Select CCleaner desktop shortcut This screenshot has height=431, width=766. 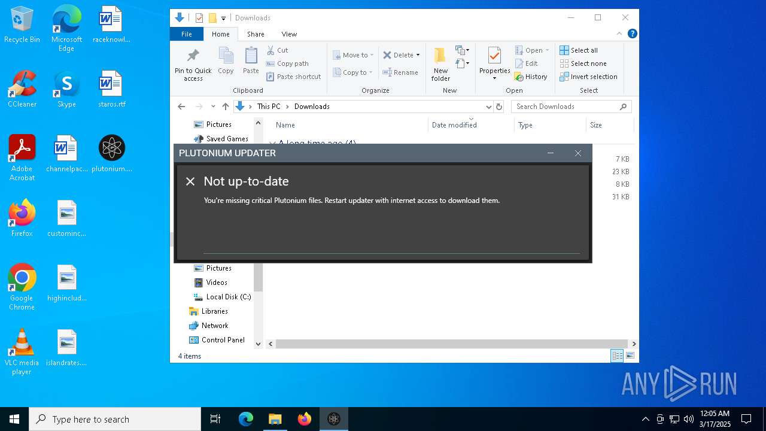pyautogui.click(x=22, y=90)
